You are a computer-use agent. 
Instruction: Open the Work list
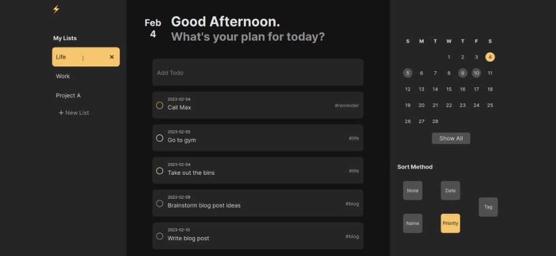point(63,76)
